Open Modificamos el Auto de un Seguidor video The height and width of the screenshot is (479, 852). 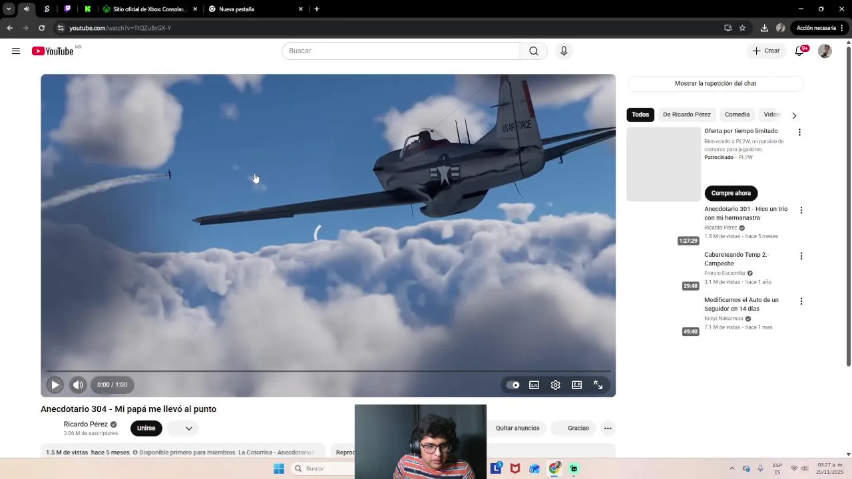click(741, 305)
